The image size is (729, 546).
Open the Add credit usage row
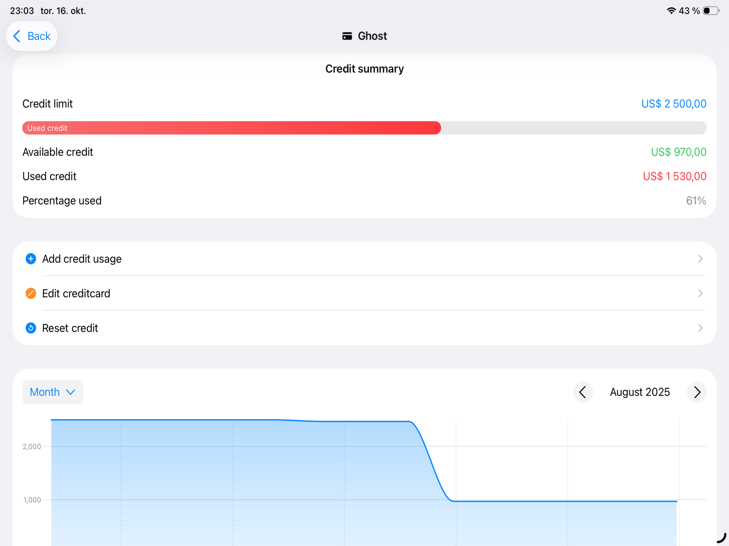coord(364,259)
